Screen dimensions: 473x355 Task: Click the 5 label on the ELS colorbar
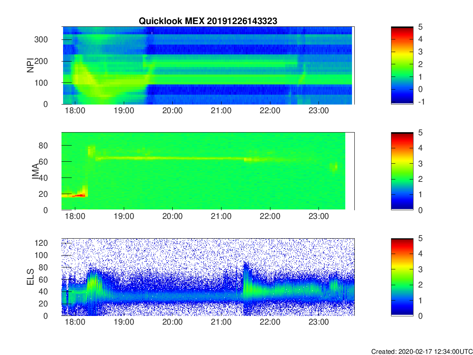coord(420,238)
